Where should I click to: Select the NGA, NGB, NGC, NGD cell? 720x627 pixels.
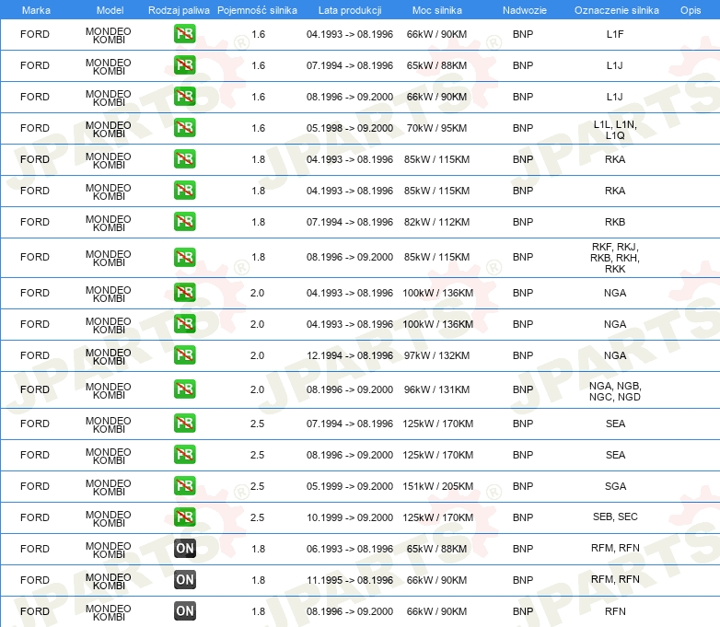click(x=615, y=391)
